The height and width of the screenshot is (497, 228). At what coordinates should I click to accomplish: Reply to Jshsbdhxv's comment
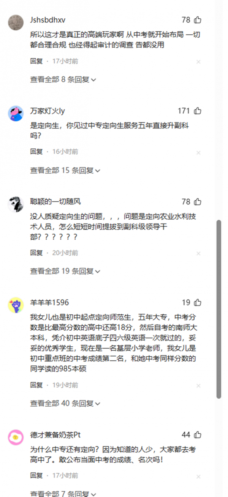click(x=36, y=61)
